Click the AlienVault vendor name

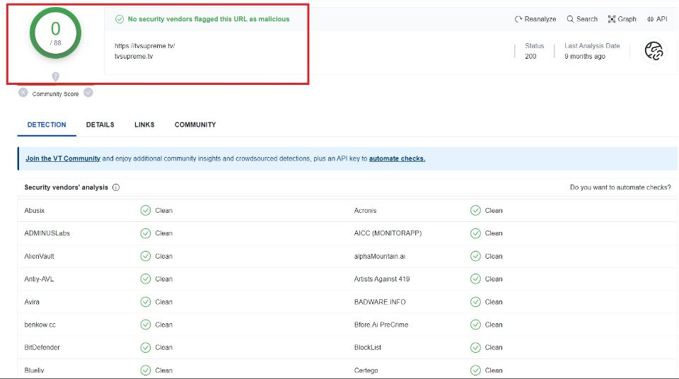(x=40, y=257)
